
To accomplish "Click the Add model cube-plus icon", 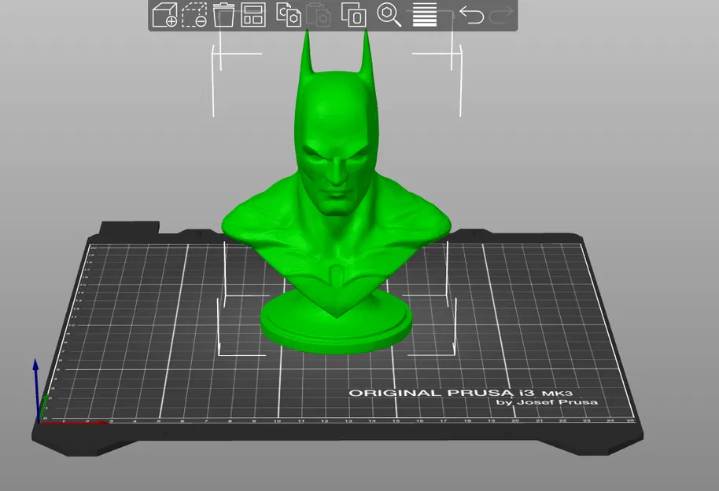I will 165,15.
